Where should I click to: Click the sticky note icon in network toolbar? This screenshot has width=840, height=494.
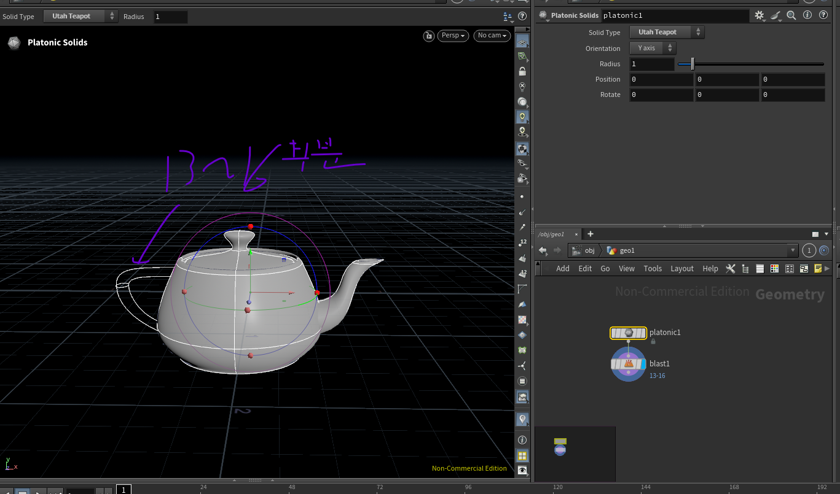[818, 269]
